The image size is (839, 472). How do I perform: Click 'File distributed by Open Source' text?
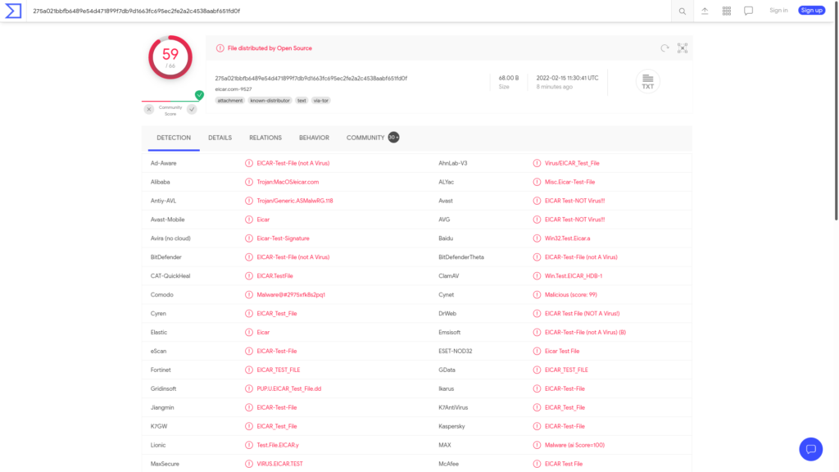coord(270,48)
